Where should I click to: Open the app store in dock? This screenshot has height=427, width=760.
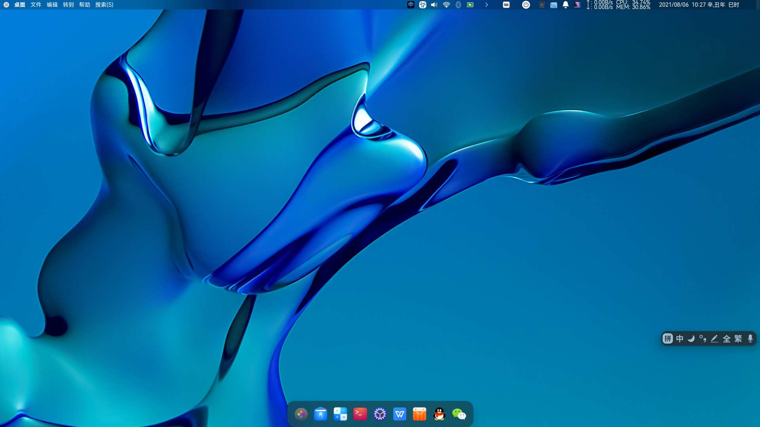coord(321,414)
